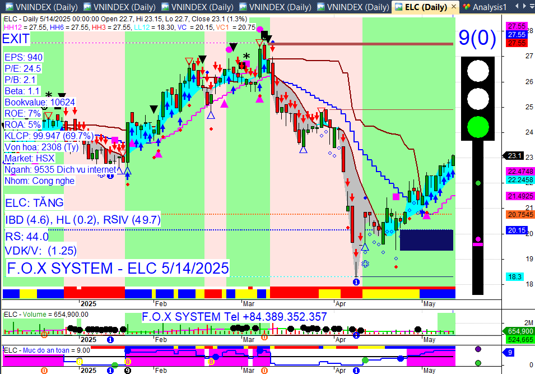Screen dimensions: 535x374
Task: Click the magenta 27.55 price label
Action: point(517,26)
